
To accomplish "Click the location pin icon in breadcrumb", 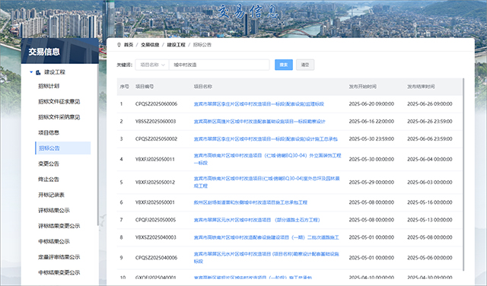I will coord(119,45).
